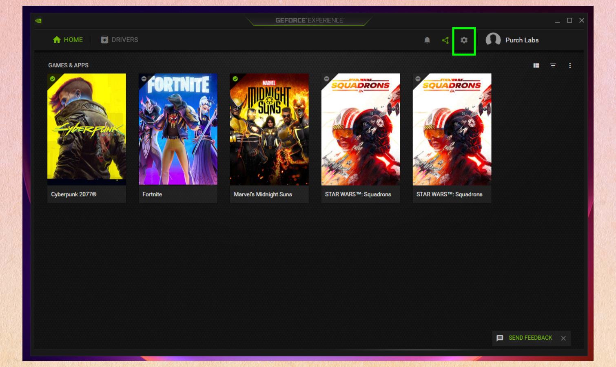Click the share icon in header
Screen dimensions: 616x367
[445, 40]
